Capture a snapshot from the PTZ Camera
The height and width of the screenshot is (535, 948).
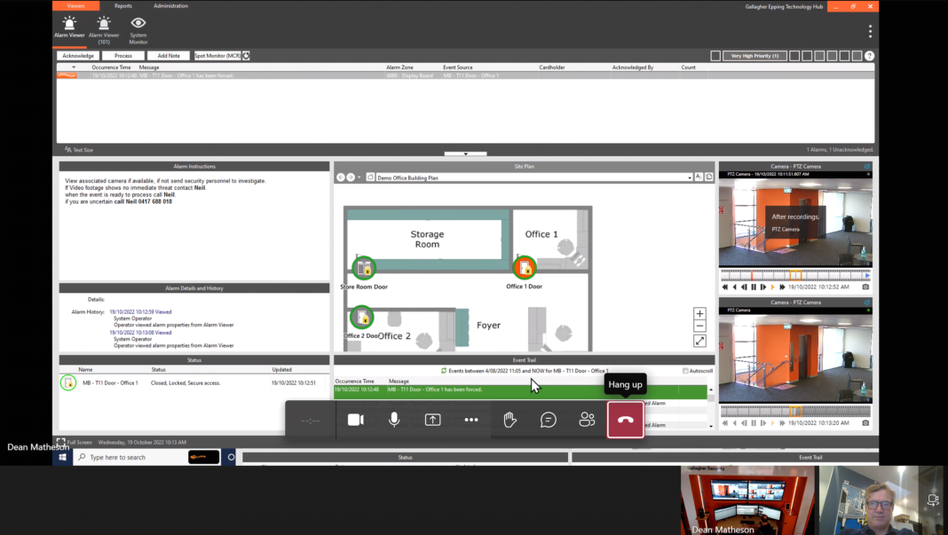tap(865, 287)
